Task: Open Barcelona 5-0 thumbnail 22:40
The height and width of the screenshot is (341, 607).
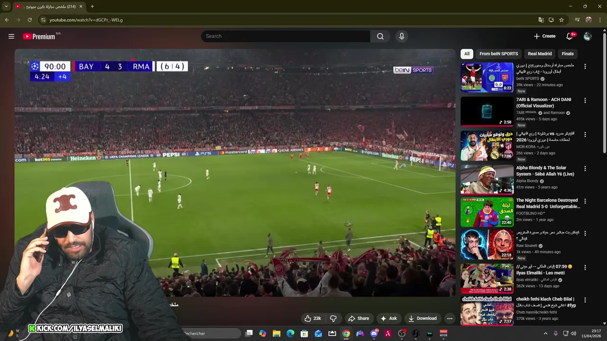Action: (487, 212)
